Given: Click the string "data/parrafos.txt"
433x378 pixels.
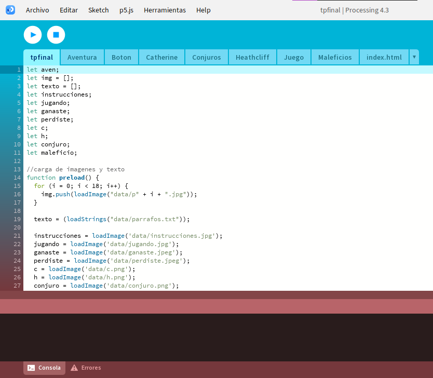Looking at the screenshot, I should click(x=145, y=219).
